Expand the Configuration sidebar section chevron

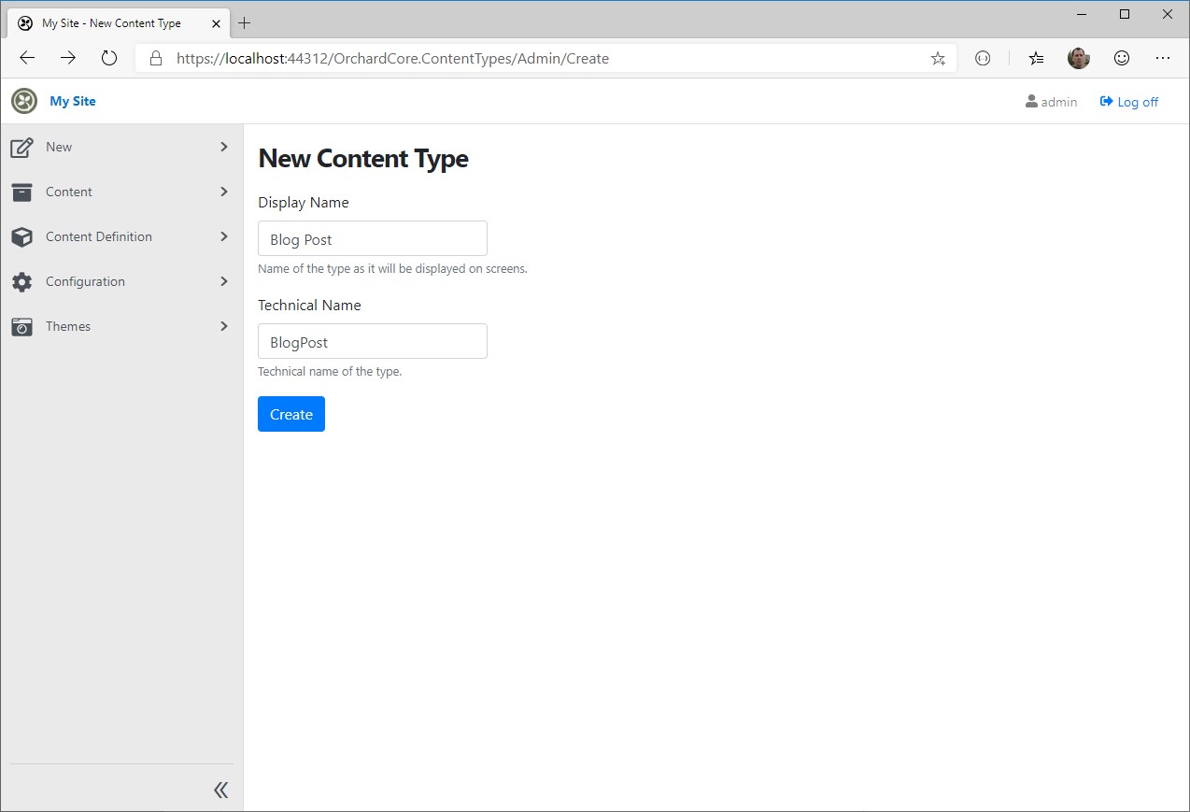[x=223, y=281]
